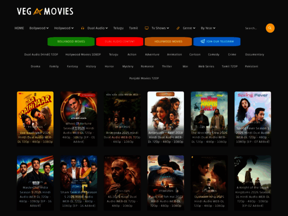Open the Pyaar Hai Toh Hai 2023 poster

(x=166, y=183)
